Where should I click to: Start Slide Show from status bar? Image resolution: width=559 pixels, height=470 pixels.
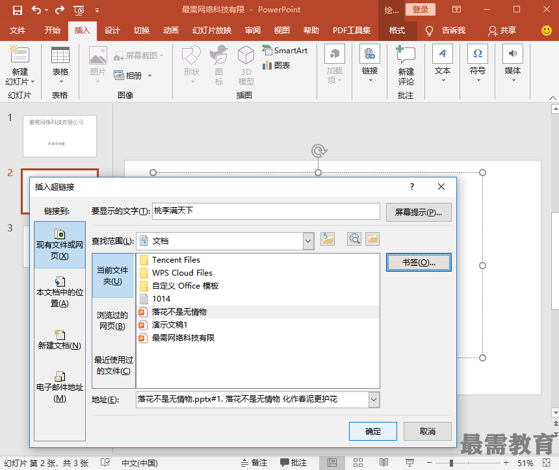[x=409, y=463]
